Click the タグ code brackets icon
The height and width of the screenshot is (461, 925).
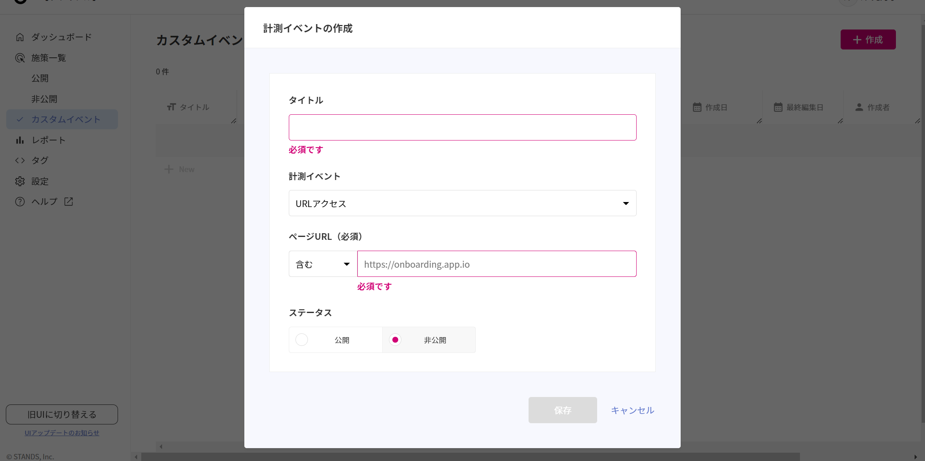(x=20, y=160)
